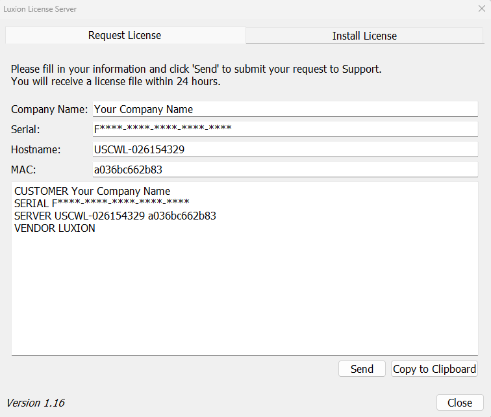Place cursor in the MAC address field

(x=285, y=170)
